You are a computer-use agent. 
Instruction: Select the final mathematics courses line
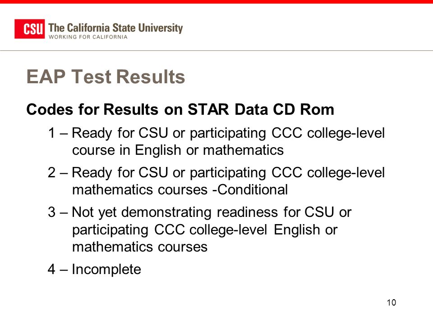[x=140, y=247]
